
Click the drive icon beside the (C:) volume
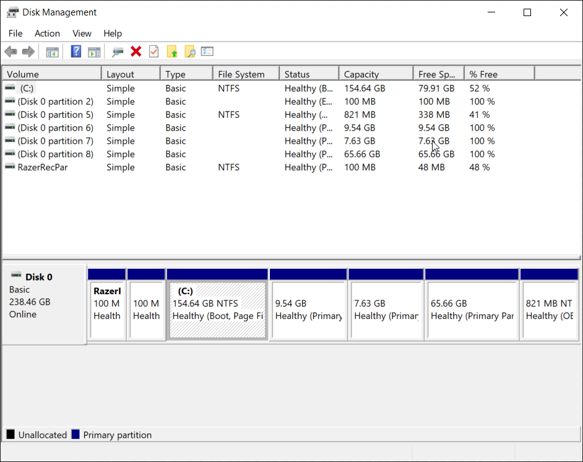coord(10,88)
